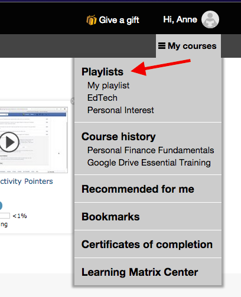This screenshot has height=297, width=241.
Task: Open the Personal Interest playlist
Action: pyautogui.click(x=120, y=110)
